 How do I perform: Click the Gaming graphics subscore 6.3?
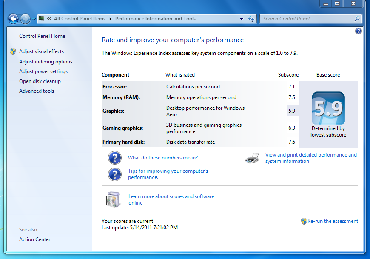pyautogui.click(x=292, y=128)
